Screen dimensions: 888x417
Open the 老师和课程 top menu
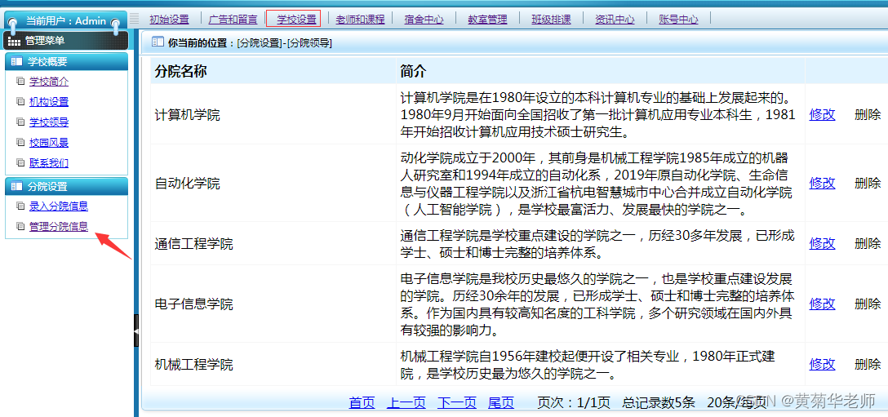tap(360, 20)
